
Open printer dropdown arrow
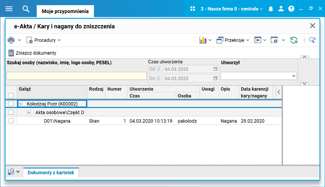pos(20,40)
